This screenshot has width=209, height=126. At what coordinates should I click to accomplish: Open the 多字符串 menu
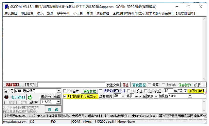point(63,13)
